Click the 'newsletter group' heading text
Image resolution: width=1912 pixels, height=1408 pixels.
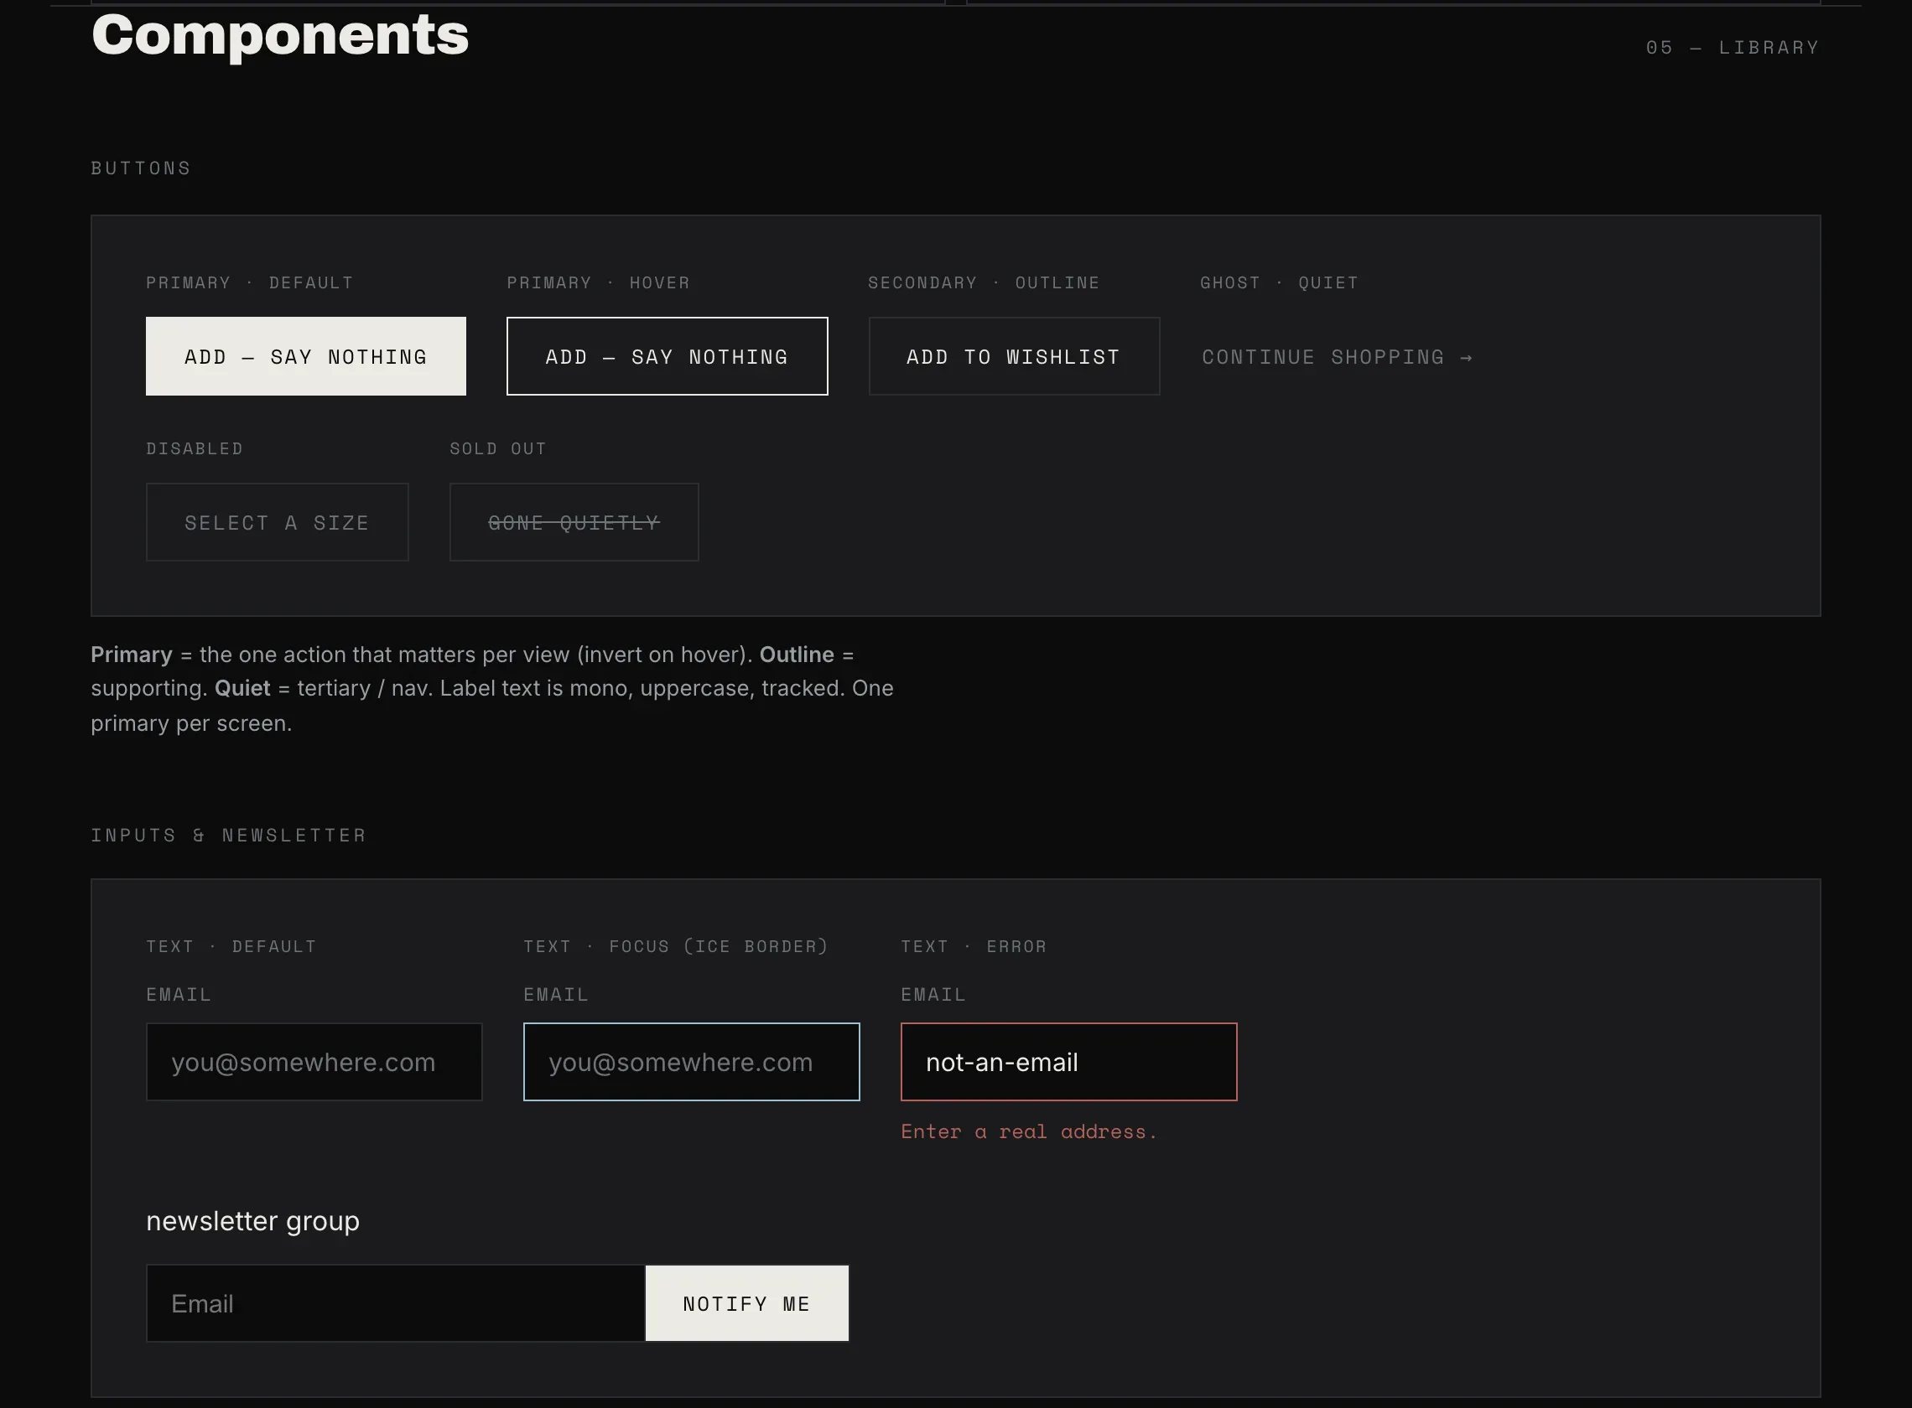pyautogui.click(x=252, y=1221)
